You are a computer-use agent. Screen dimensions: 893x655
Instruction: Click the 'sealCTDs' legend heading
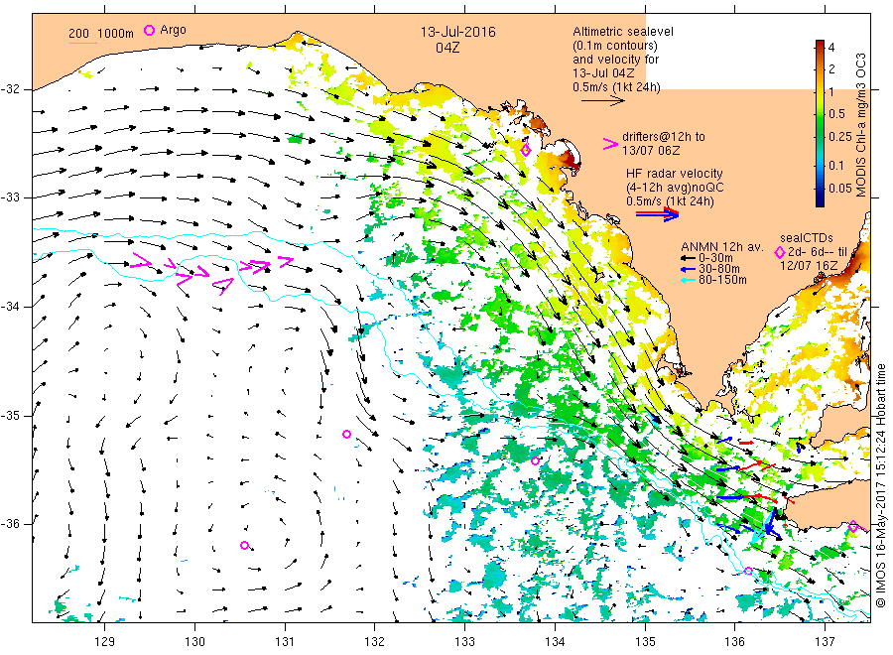tap(807, 238)
